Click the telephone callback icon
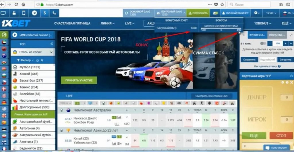Viewport: 294px width, 152px height. tap(54, 13)
